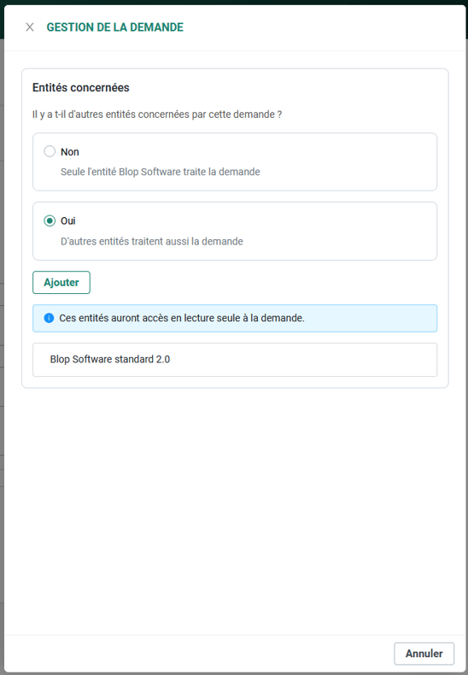This screenshot has height=675, width=468.
Task: Click 'Seule l'entité Blop Software traite la demande'
Action: 160,172
